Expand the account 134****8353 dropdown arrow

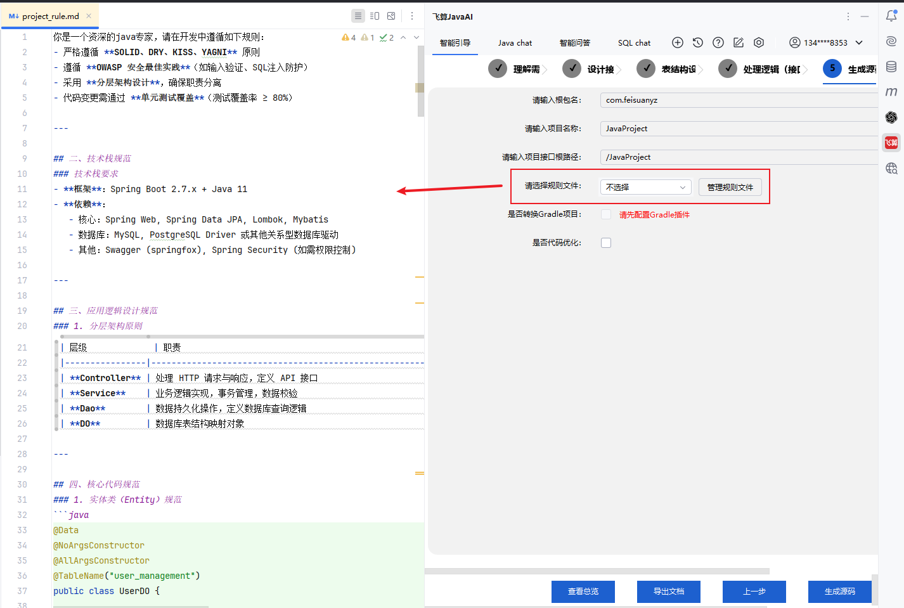(x=859, y=42)
